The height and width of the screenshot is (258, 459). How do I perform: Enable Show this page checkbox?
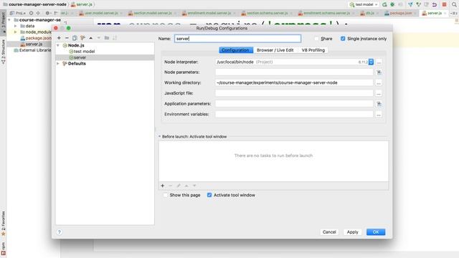[166, 195]
